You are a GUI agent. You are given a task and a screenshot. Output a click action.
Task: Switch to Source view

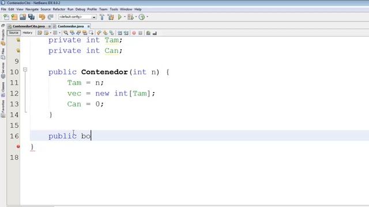click(x=14, y=33)
